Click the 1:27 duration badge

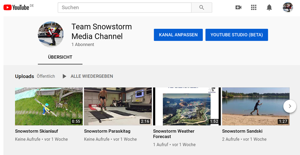[283, 121]
